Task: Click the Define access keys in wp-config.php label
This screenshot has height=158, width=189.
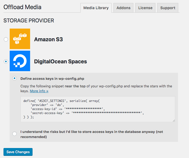Action: 52,79
